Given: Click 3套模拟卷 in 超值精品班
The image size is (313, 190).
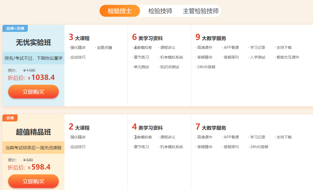Looking at the screenshot, I should [143, 137].
